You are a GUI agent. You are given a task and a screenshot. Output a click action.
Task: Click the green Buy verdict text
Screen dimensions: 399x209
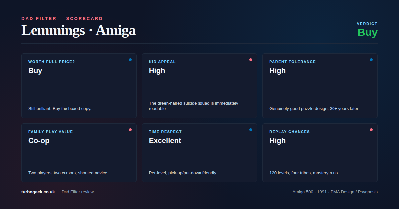[367, 33]
